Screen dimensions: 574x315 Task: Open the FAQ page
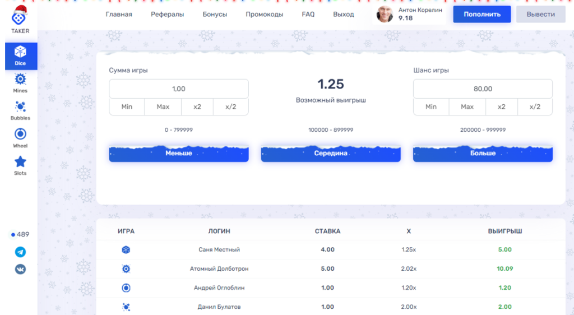click(x=308, y=14)
